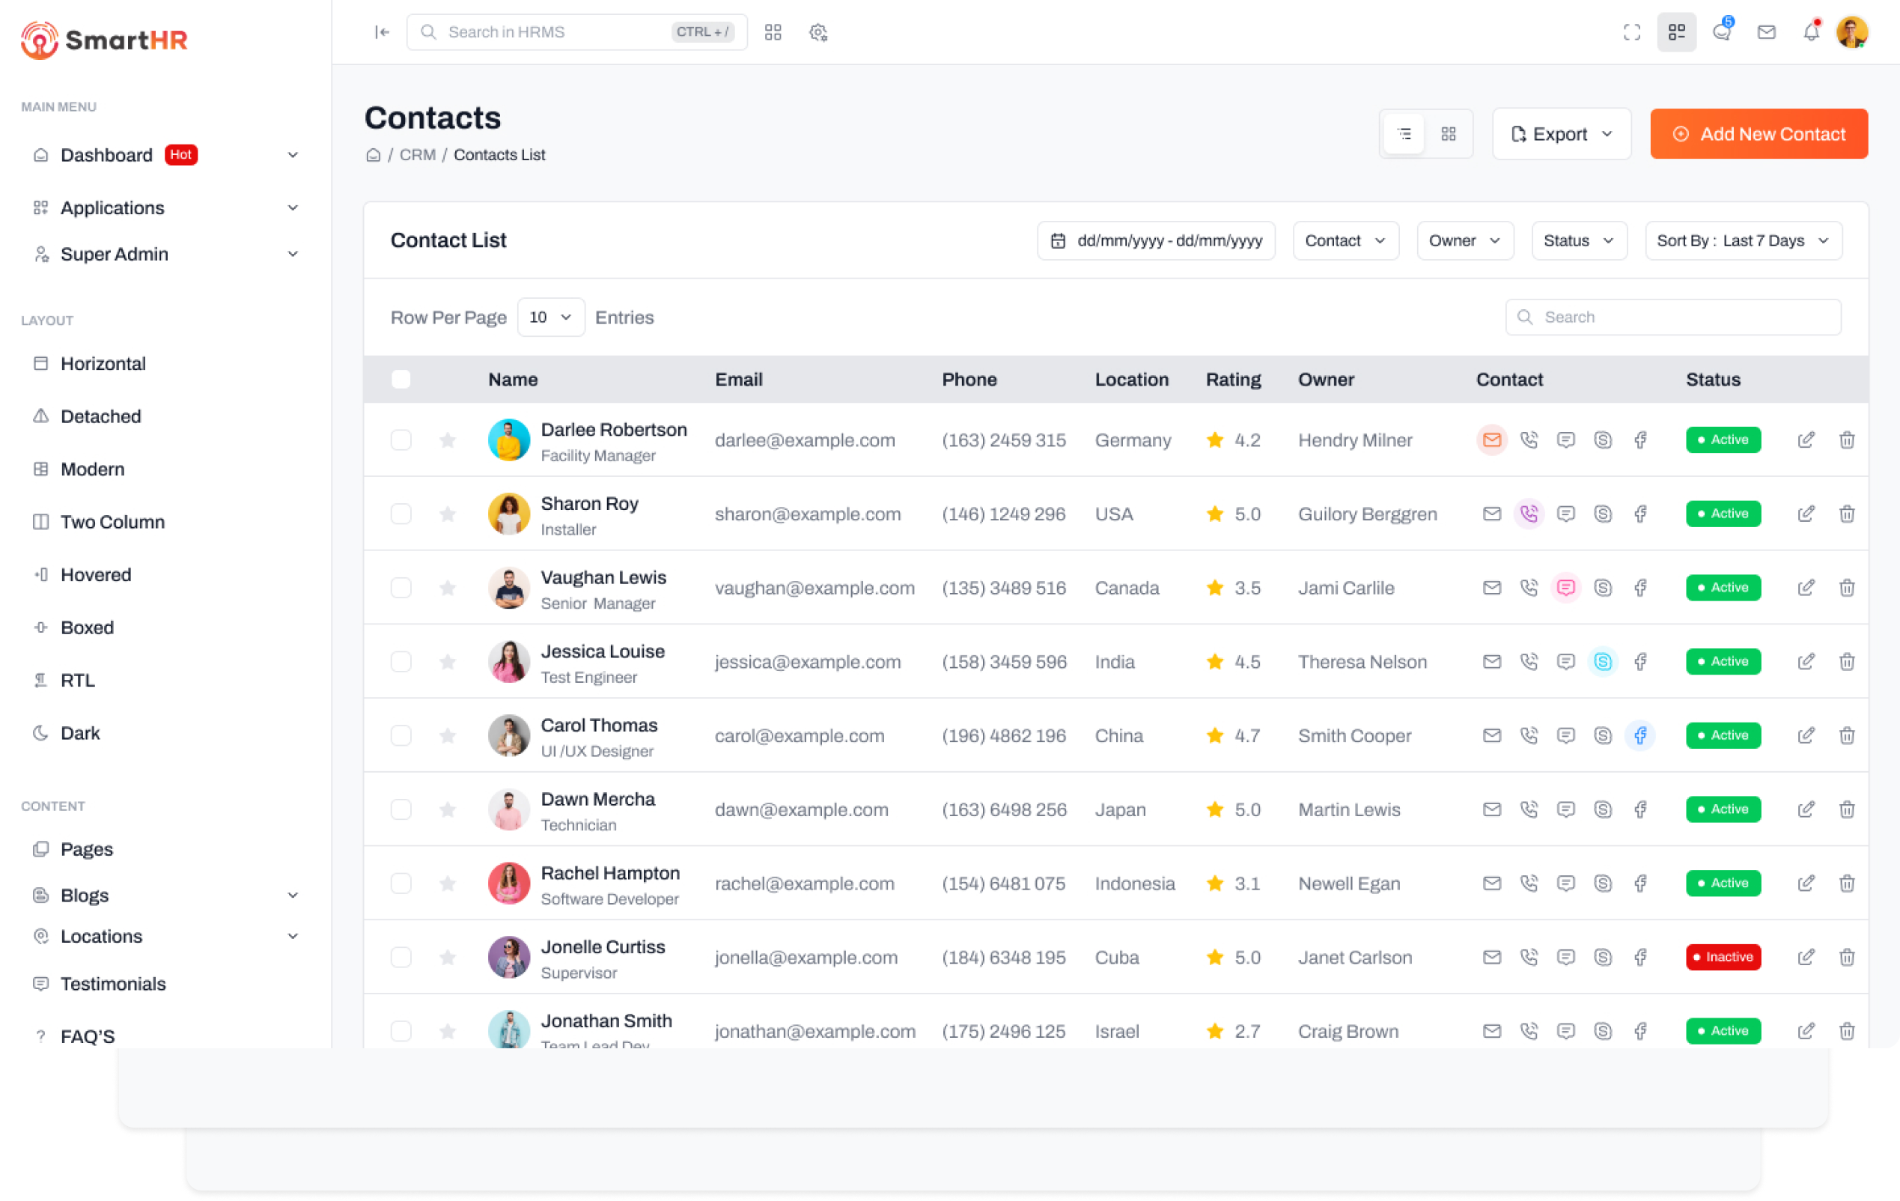Open the Contact filter dropdown
1900x1201 pixels.
1345,240
